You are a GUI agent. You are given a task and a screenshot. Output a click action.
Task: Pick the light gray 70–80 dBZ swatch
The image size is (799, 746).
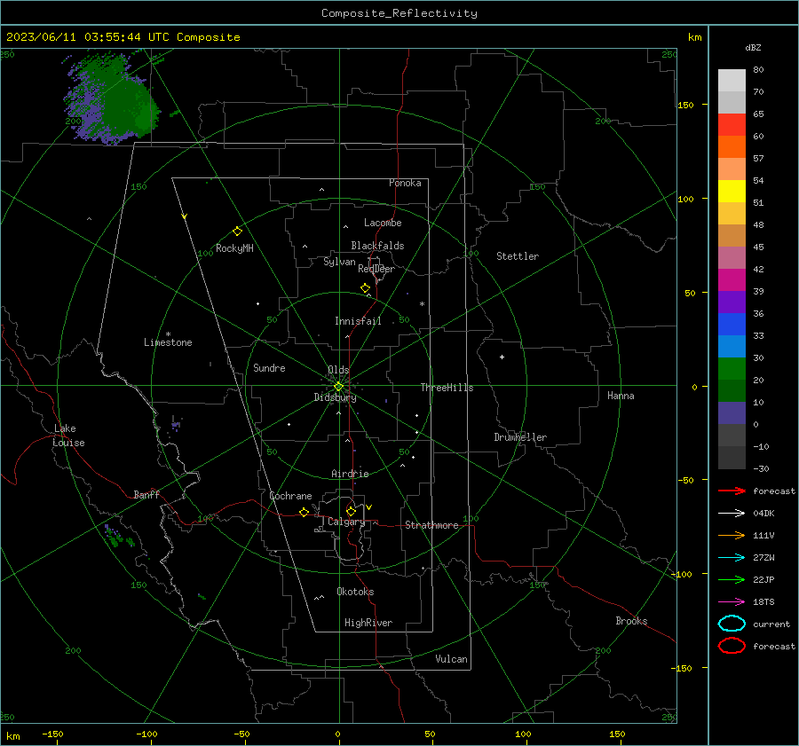(732, 81)
